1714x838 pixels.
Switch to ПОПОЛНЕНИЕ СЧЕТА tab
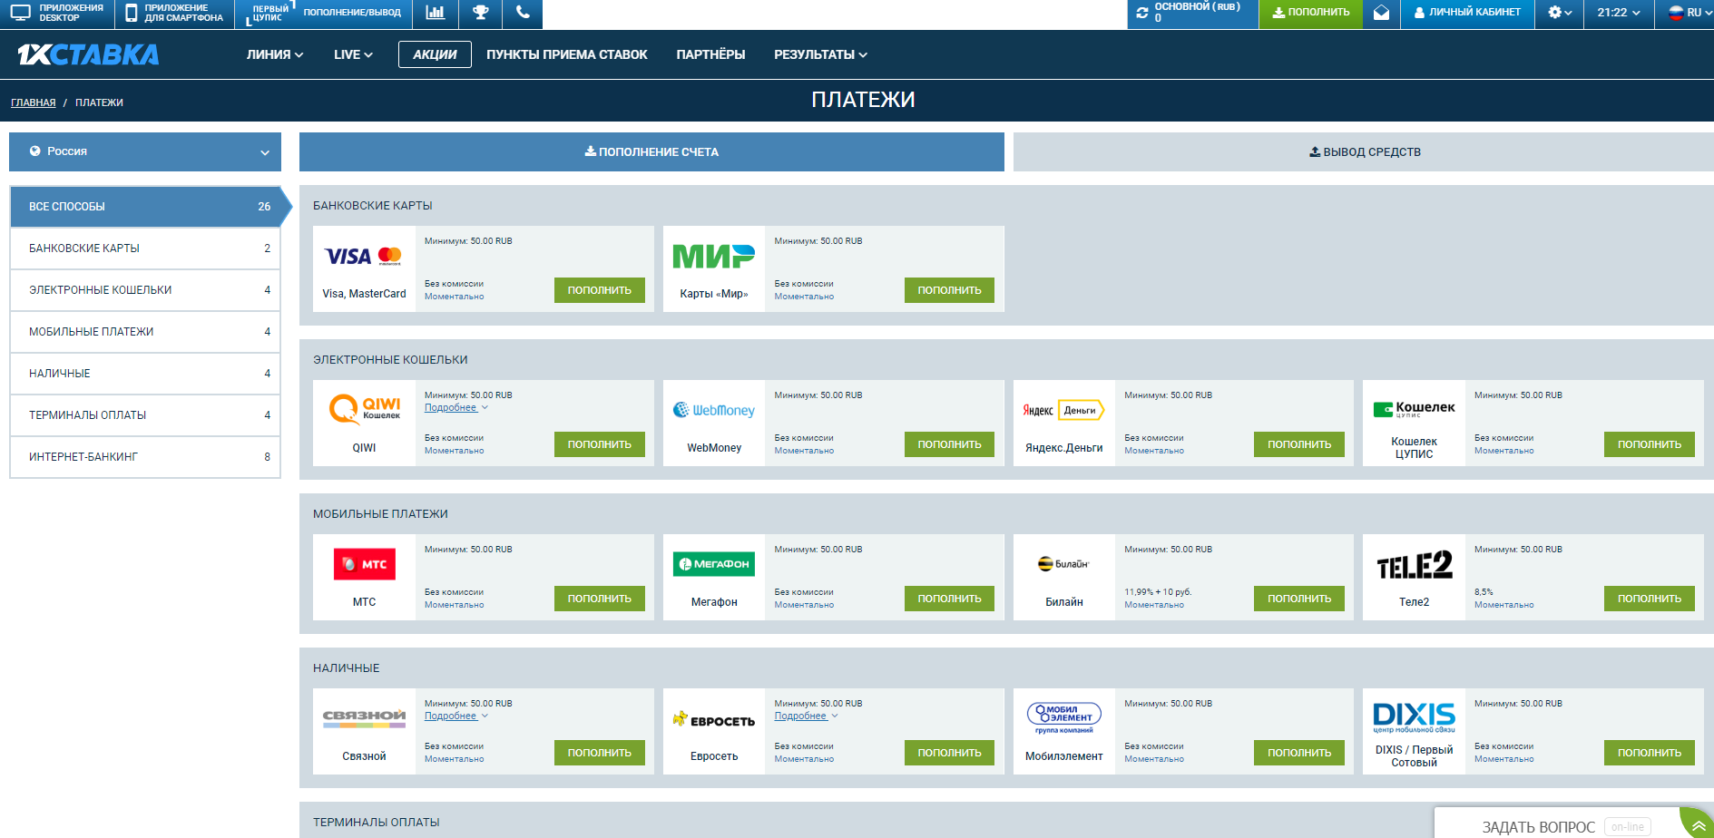tap(651, 151)
